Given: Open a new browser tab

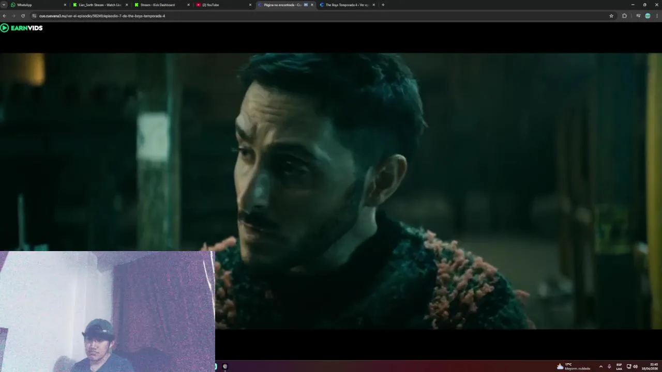Looking at the screenshot, I should [x=383, y=5].
